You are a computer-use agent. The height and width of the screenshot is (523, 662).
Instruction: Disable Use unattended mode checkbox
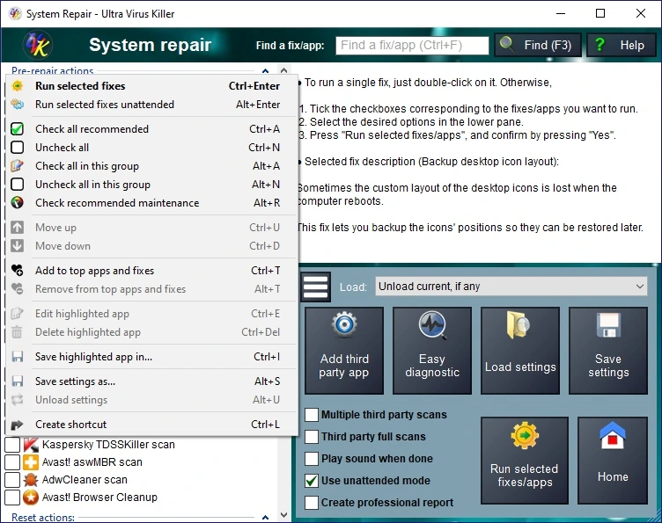point(312,481)
